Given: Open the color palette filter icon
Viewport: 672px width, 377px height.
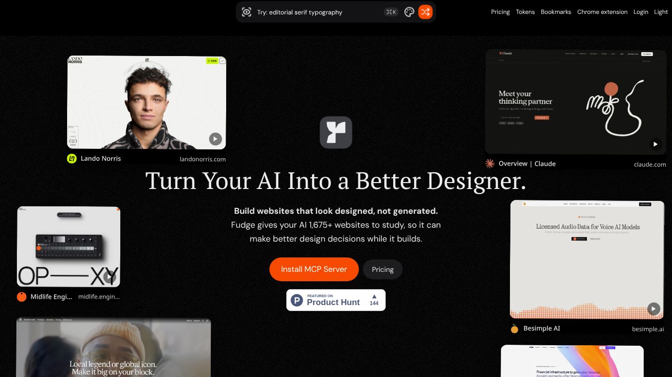Looking at the screenshot, I should [x=409, y=12].
